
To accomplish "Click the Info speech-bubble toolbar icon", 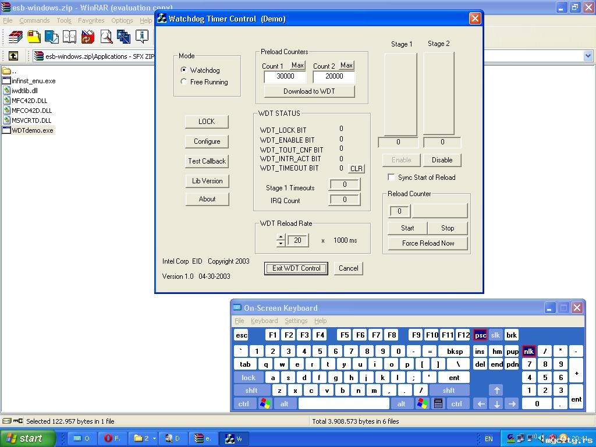I will click(142, 37).
